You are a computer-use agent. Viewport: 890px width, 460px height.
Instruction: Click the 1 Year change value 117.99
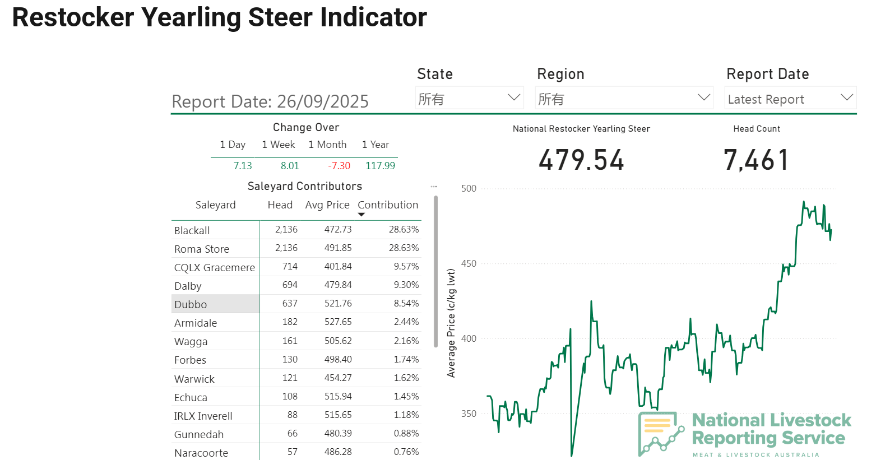point(380,166)
